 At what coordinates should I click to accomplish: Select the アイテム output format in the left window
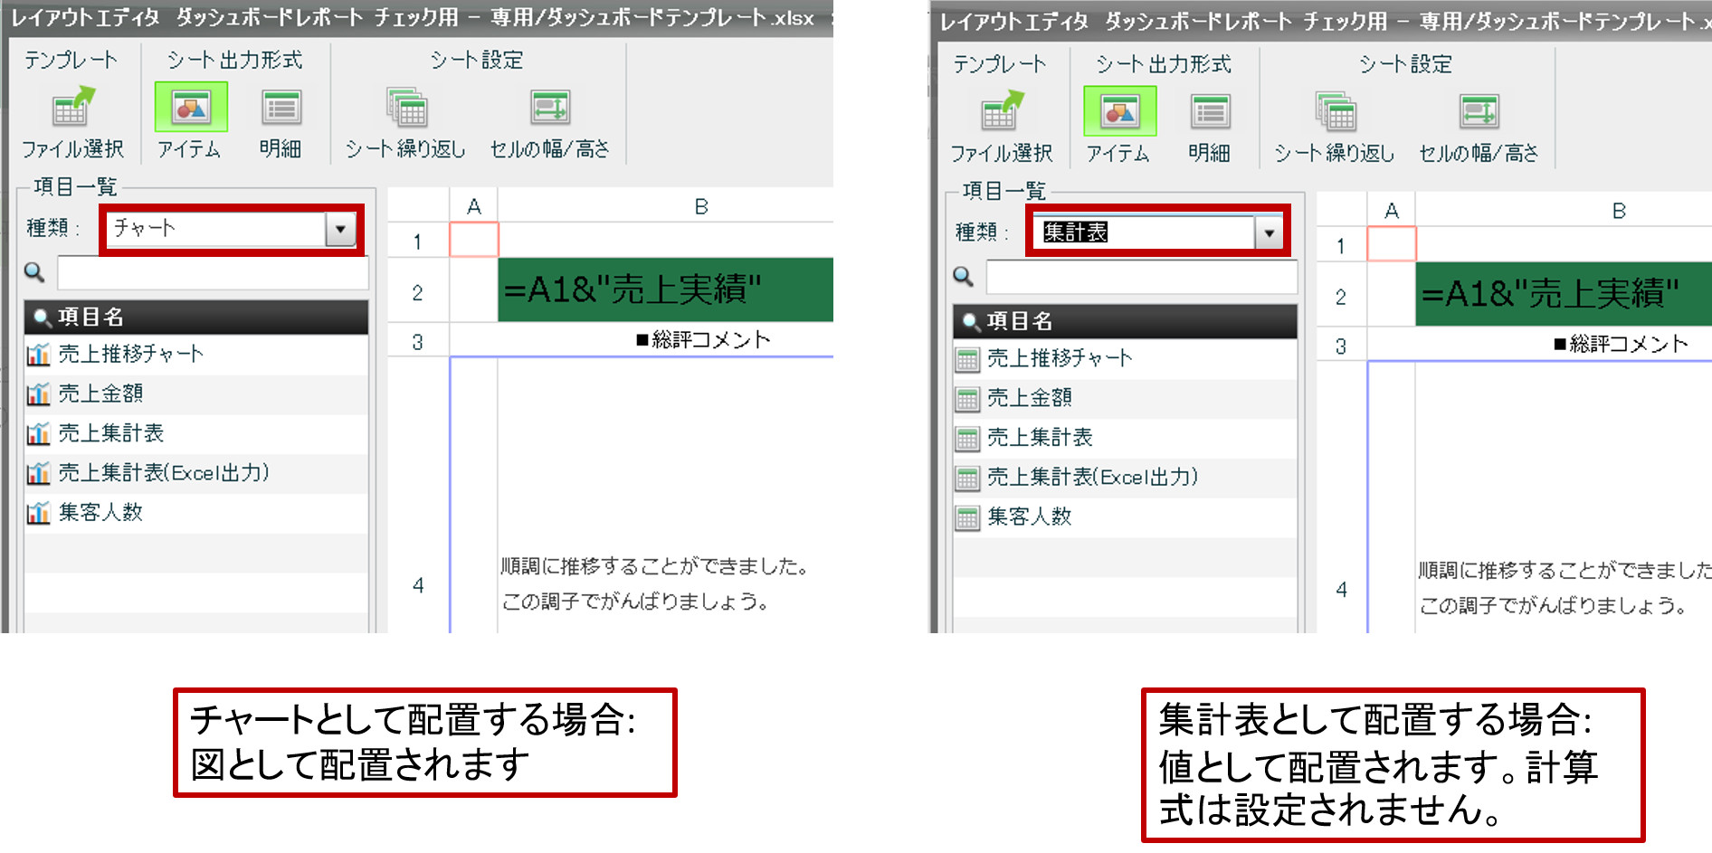[191, 108]
